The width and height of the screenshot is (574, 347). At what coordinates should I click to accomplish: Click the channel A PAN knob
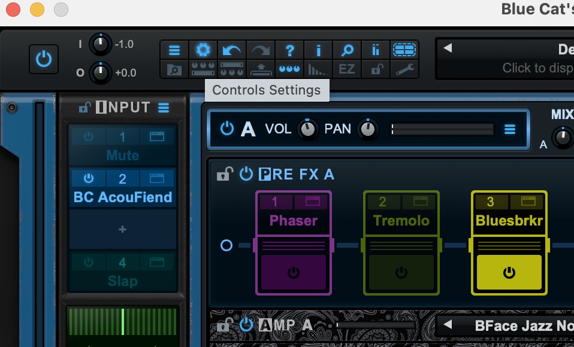[x=367, y=129]
